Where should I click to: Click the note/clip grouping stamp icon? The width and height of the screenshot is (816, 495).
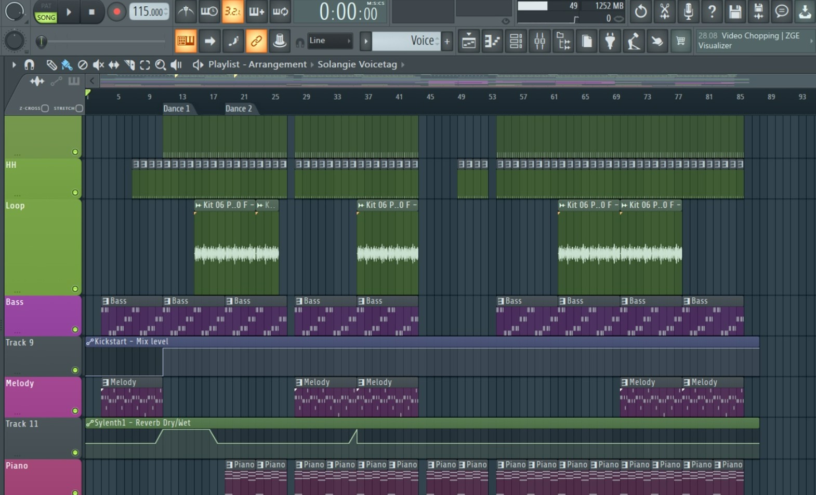point(280,41)
